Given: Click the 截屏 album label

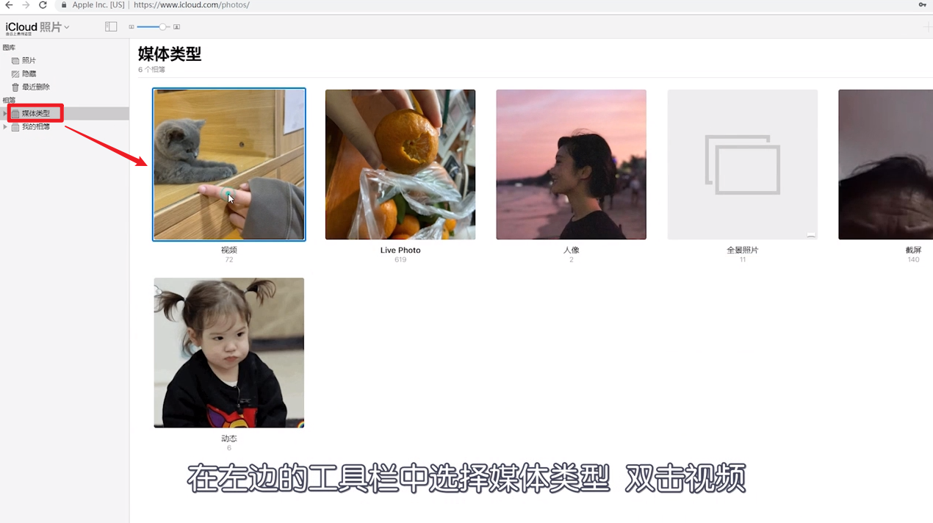Looking at the screenshot, I should (913, 250).
